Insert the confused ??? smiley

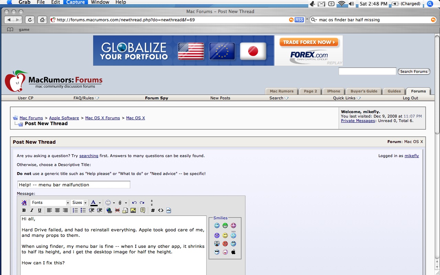click(233, 235)
